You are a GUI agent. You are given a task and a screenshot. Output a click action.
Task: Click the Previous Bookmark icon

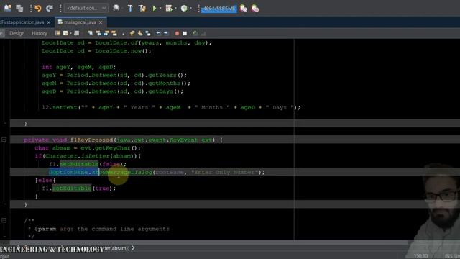pyautogui.click(x=132, y=33)
